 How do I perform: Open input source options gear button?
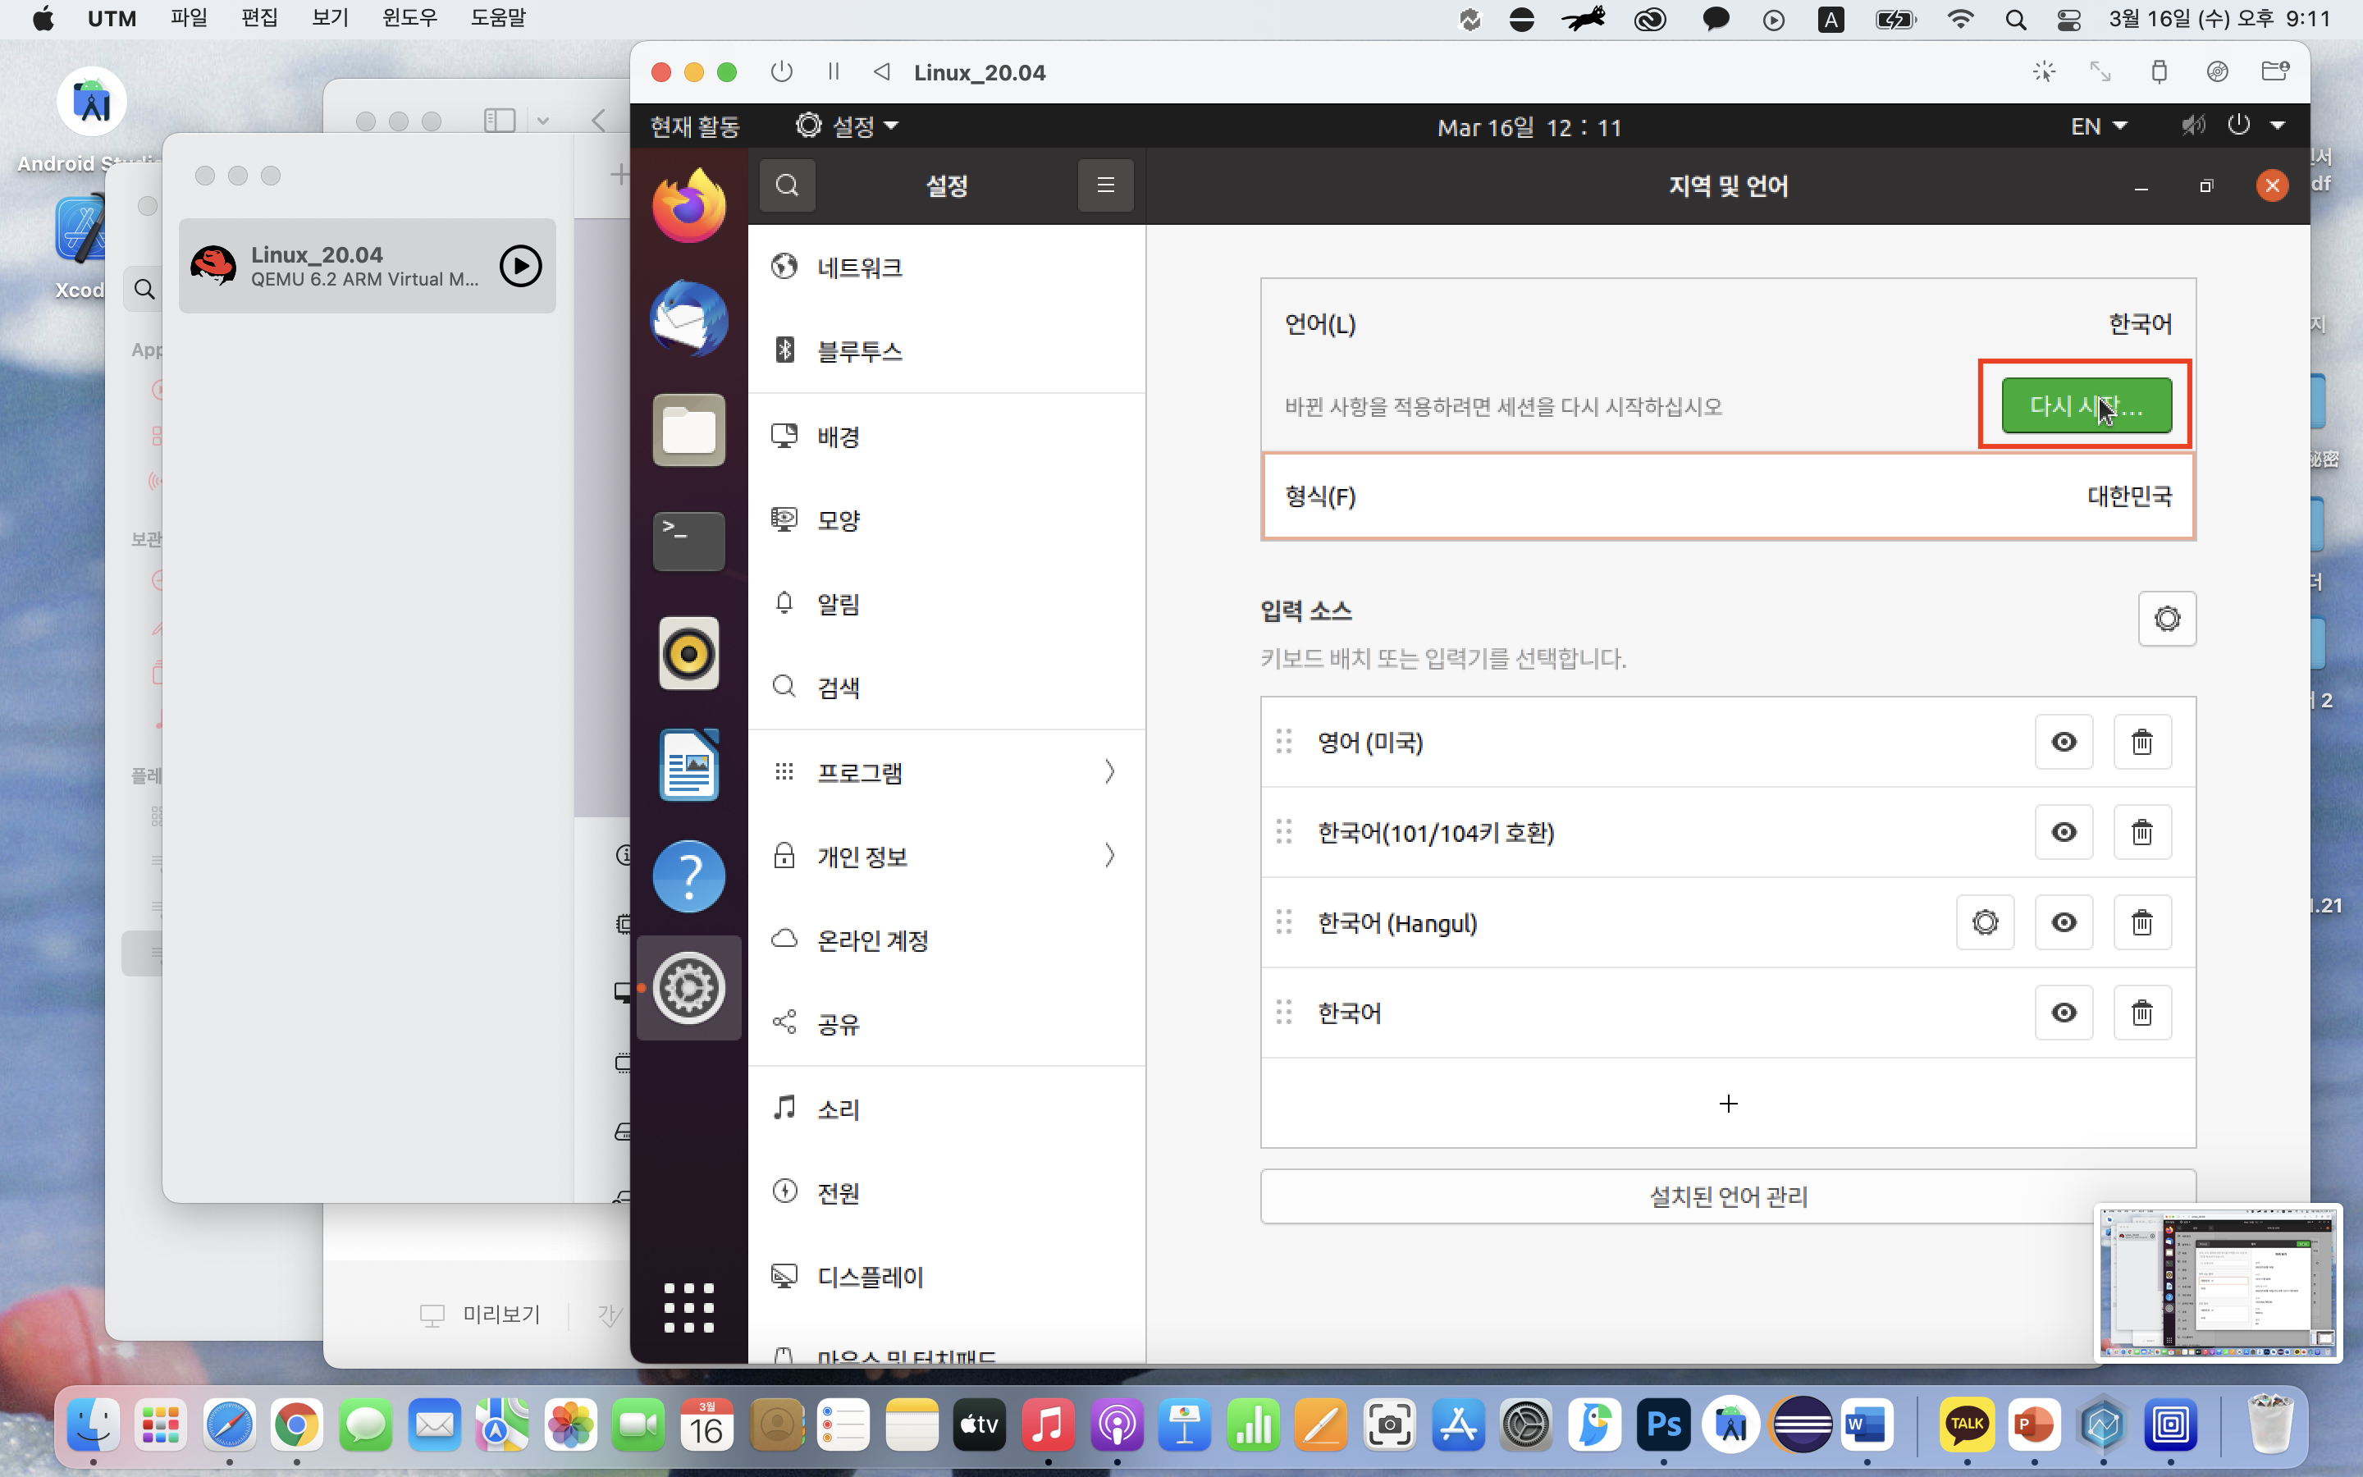(x=2166, y=619)
